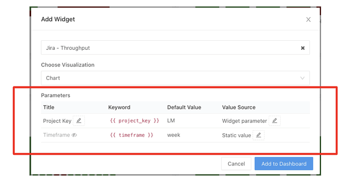This screenshot has width=347, height=187.
Task: Click the Jira - Throughput query field
Action: (176, 48)
